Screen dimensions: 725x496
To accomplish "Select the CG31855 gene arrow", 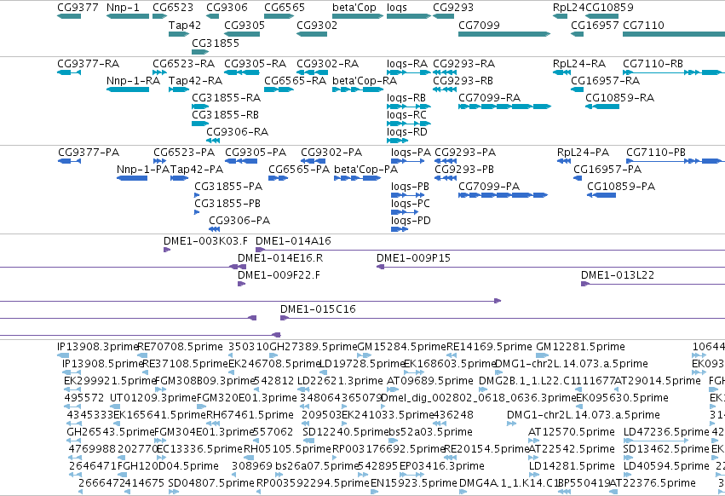I will coord(200,52).
